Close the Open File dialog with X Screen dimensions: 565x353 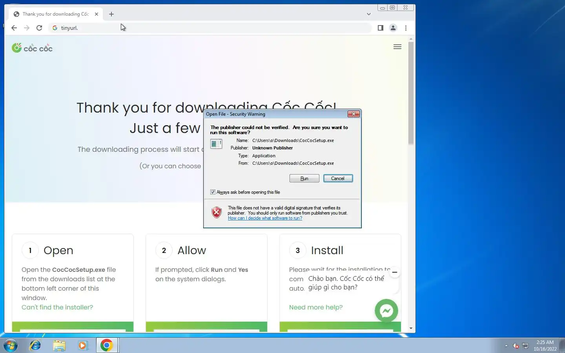tap(354, 114)
